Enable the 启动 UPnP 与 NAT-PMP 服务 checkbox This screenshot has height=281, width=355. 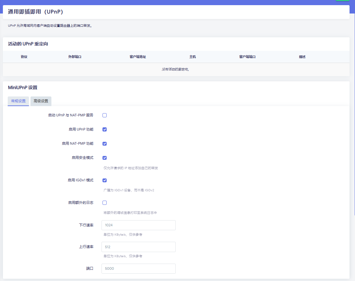tap(104, 115)
